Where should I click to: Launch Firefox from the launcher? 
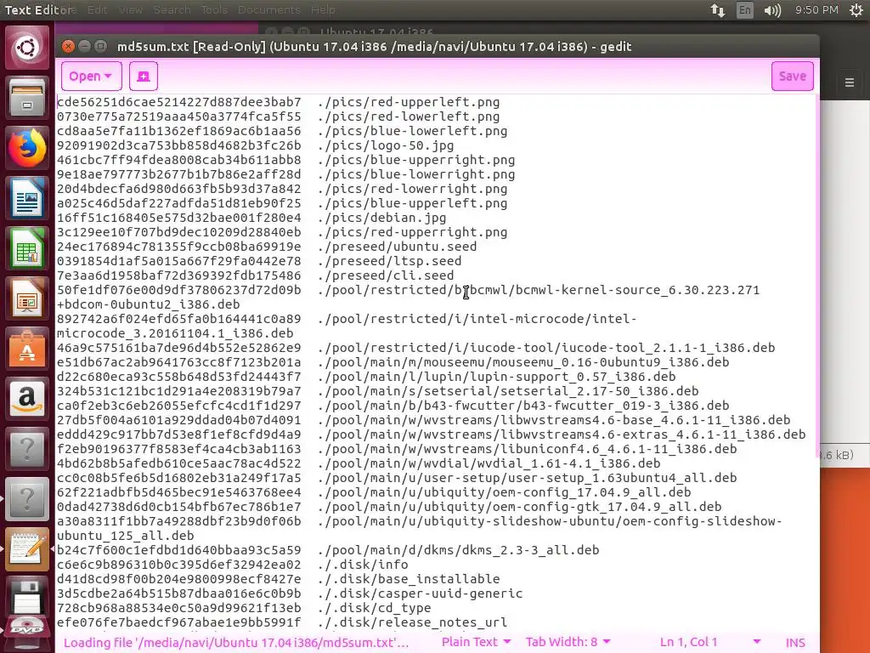point(26,148)
